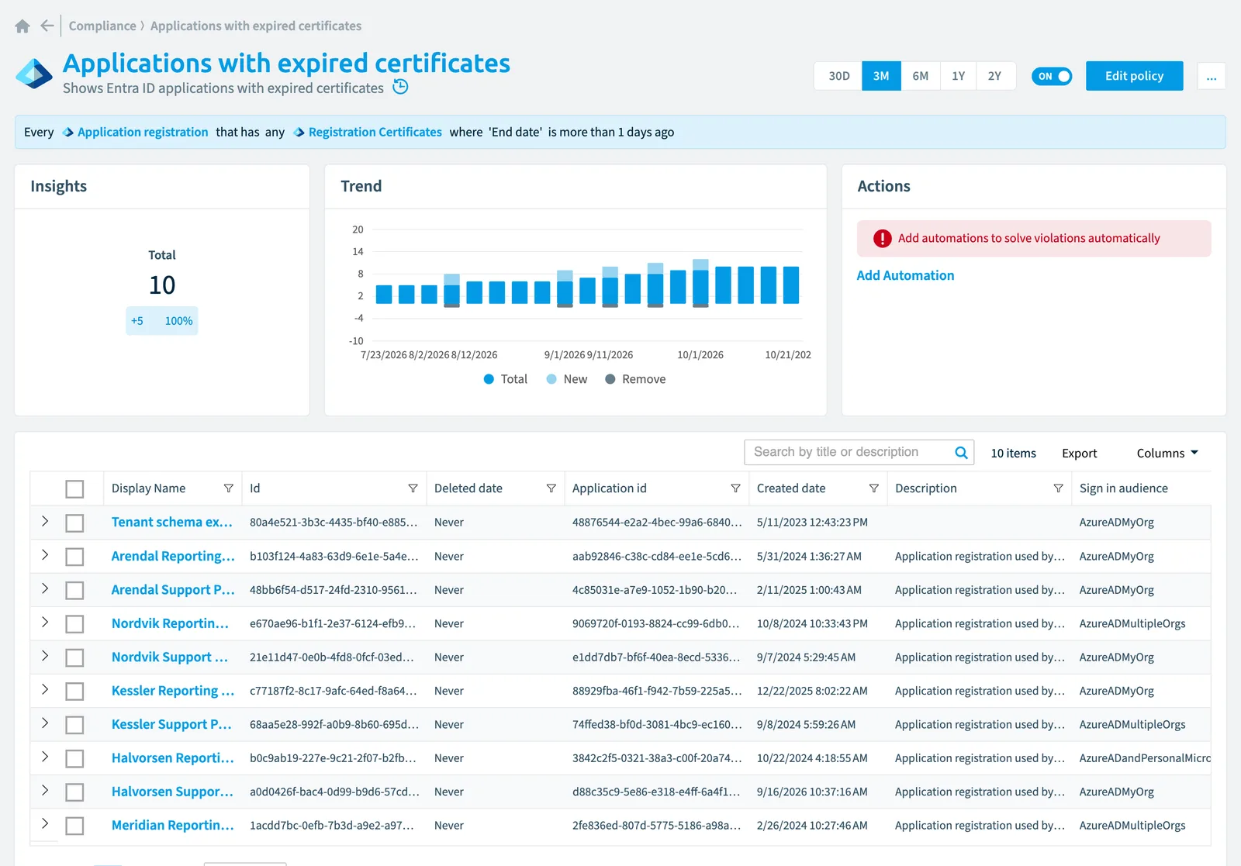This screenshot has height=866, width=1241.
Task: Expand the Kessler Reporting row
Action: (x=45, y=690)
